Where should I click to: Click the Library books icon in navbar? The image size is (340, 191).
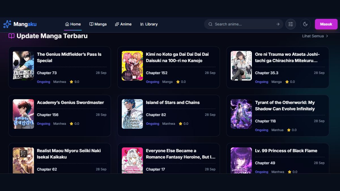[x=142, y=24]
